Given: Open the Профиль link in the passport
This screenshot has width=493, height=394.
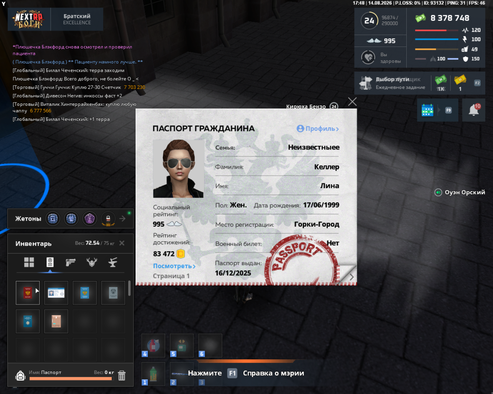Looking at the screenshot, I should (318, 129).
